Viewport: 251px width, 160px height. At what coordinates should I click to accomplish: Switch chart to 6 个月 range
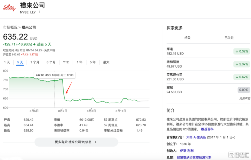click(51, 62)
